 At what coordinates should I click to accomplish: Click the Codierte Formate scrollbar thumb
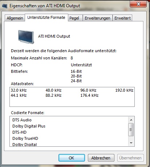pos(131,130)
